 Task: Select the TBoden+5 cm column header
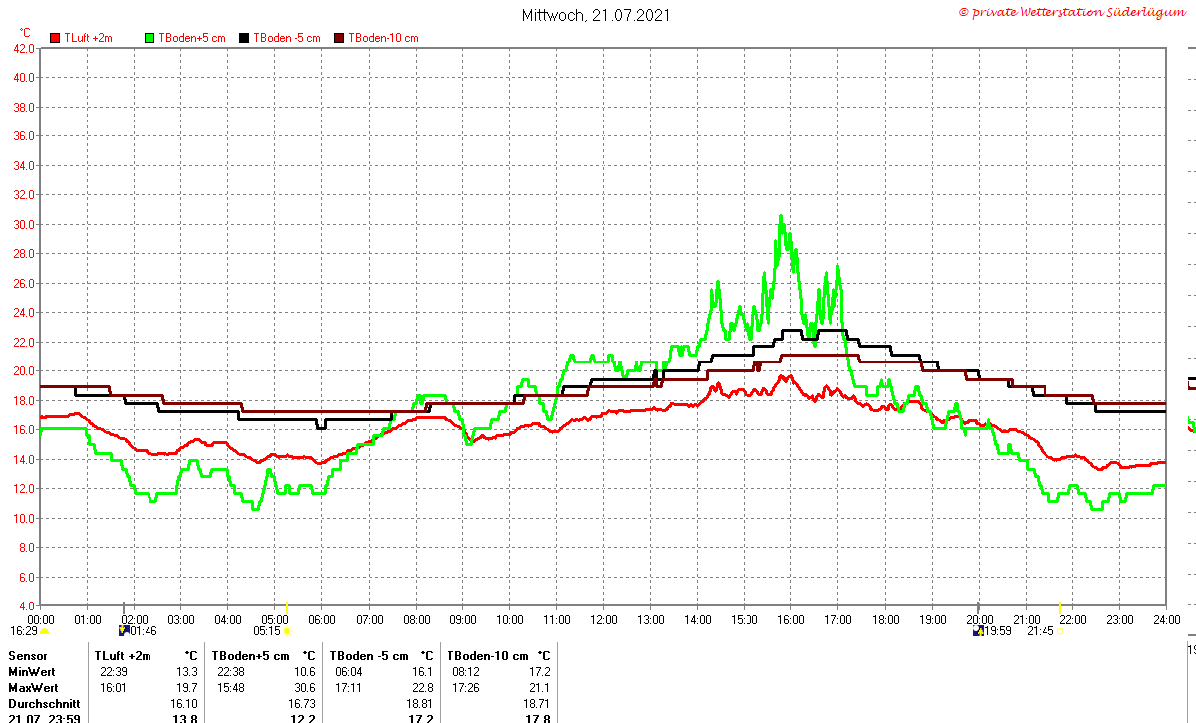(x=250, y=656)
